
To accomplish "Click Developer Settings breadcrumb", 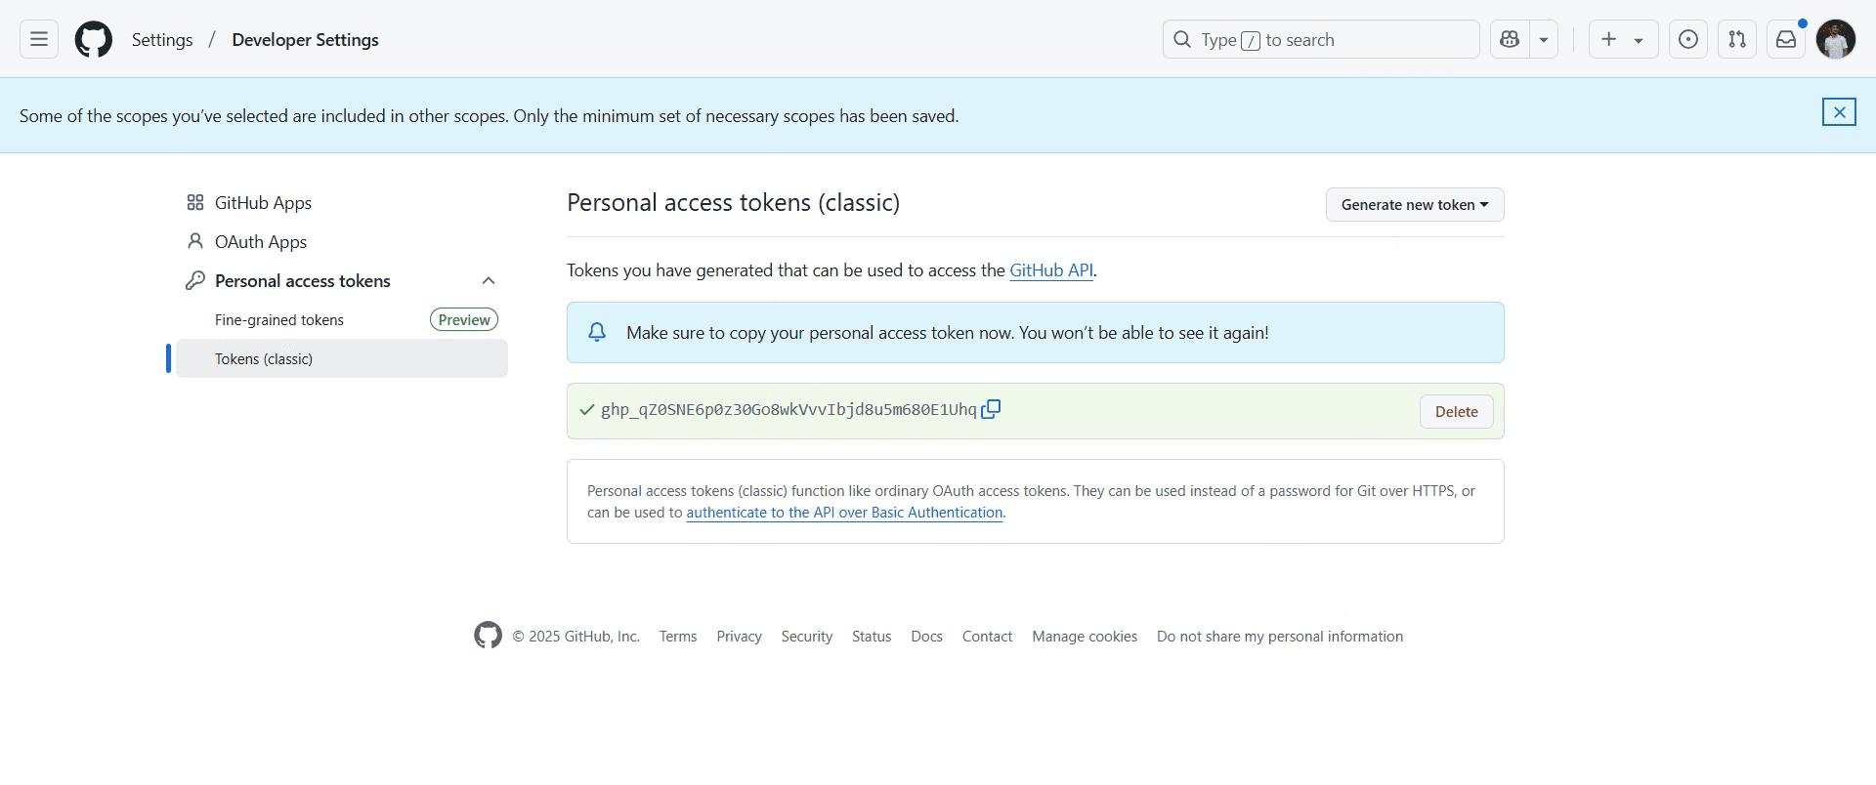I will 305,40.
